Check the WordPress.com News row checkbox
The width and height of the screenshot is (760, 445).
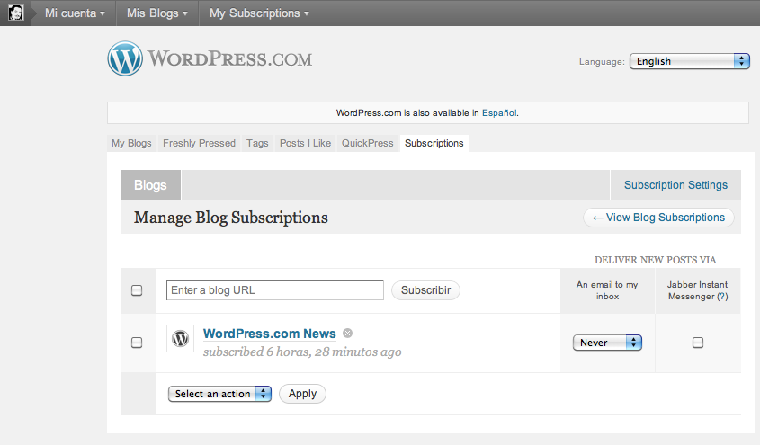pyautogui.click(x=137, y=343)
